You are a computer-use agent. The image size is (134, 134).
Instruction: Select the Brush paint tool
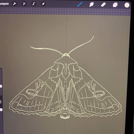tap(80, 5)
